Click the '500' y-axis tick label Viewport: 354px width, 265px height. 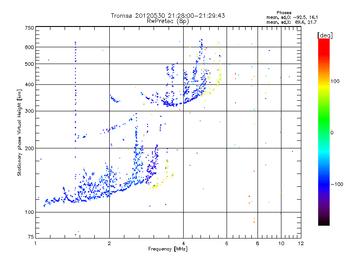[x=30, y=64]
